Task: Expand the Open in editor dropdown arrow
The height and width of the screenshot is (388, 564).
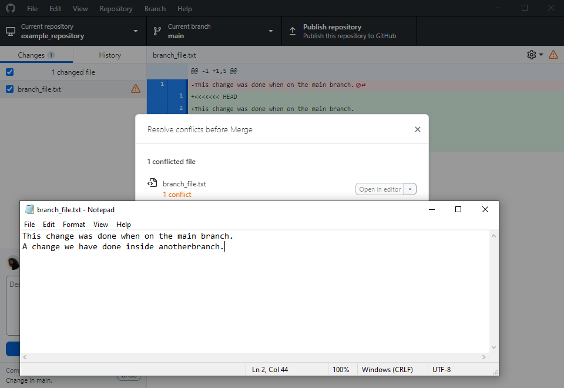Action: tap(410, 189)
